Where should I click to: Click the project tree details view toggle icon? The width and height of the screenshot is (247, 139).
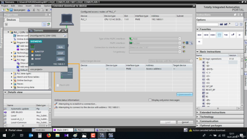point(44,24)
